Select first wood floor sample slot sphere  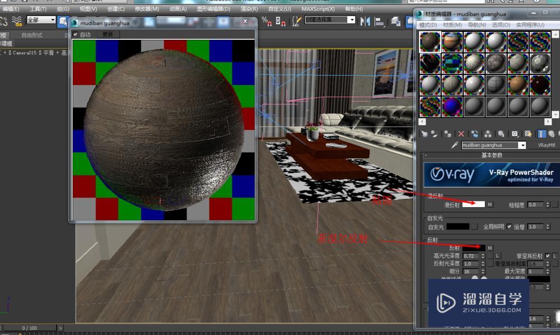point(430,42)
